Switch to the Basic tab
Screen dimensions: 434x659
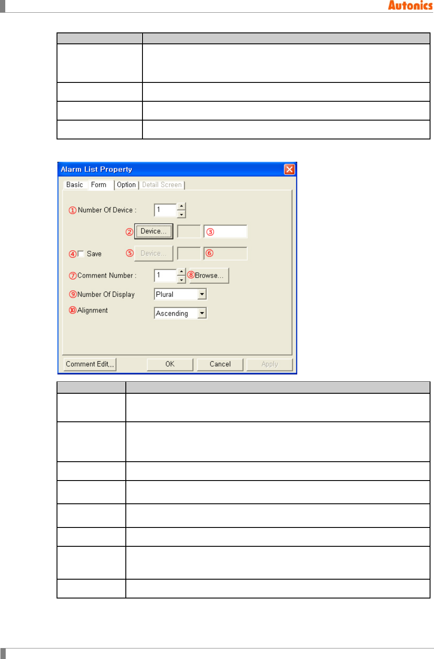tap(75, 185)
